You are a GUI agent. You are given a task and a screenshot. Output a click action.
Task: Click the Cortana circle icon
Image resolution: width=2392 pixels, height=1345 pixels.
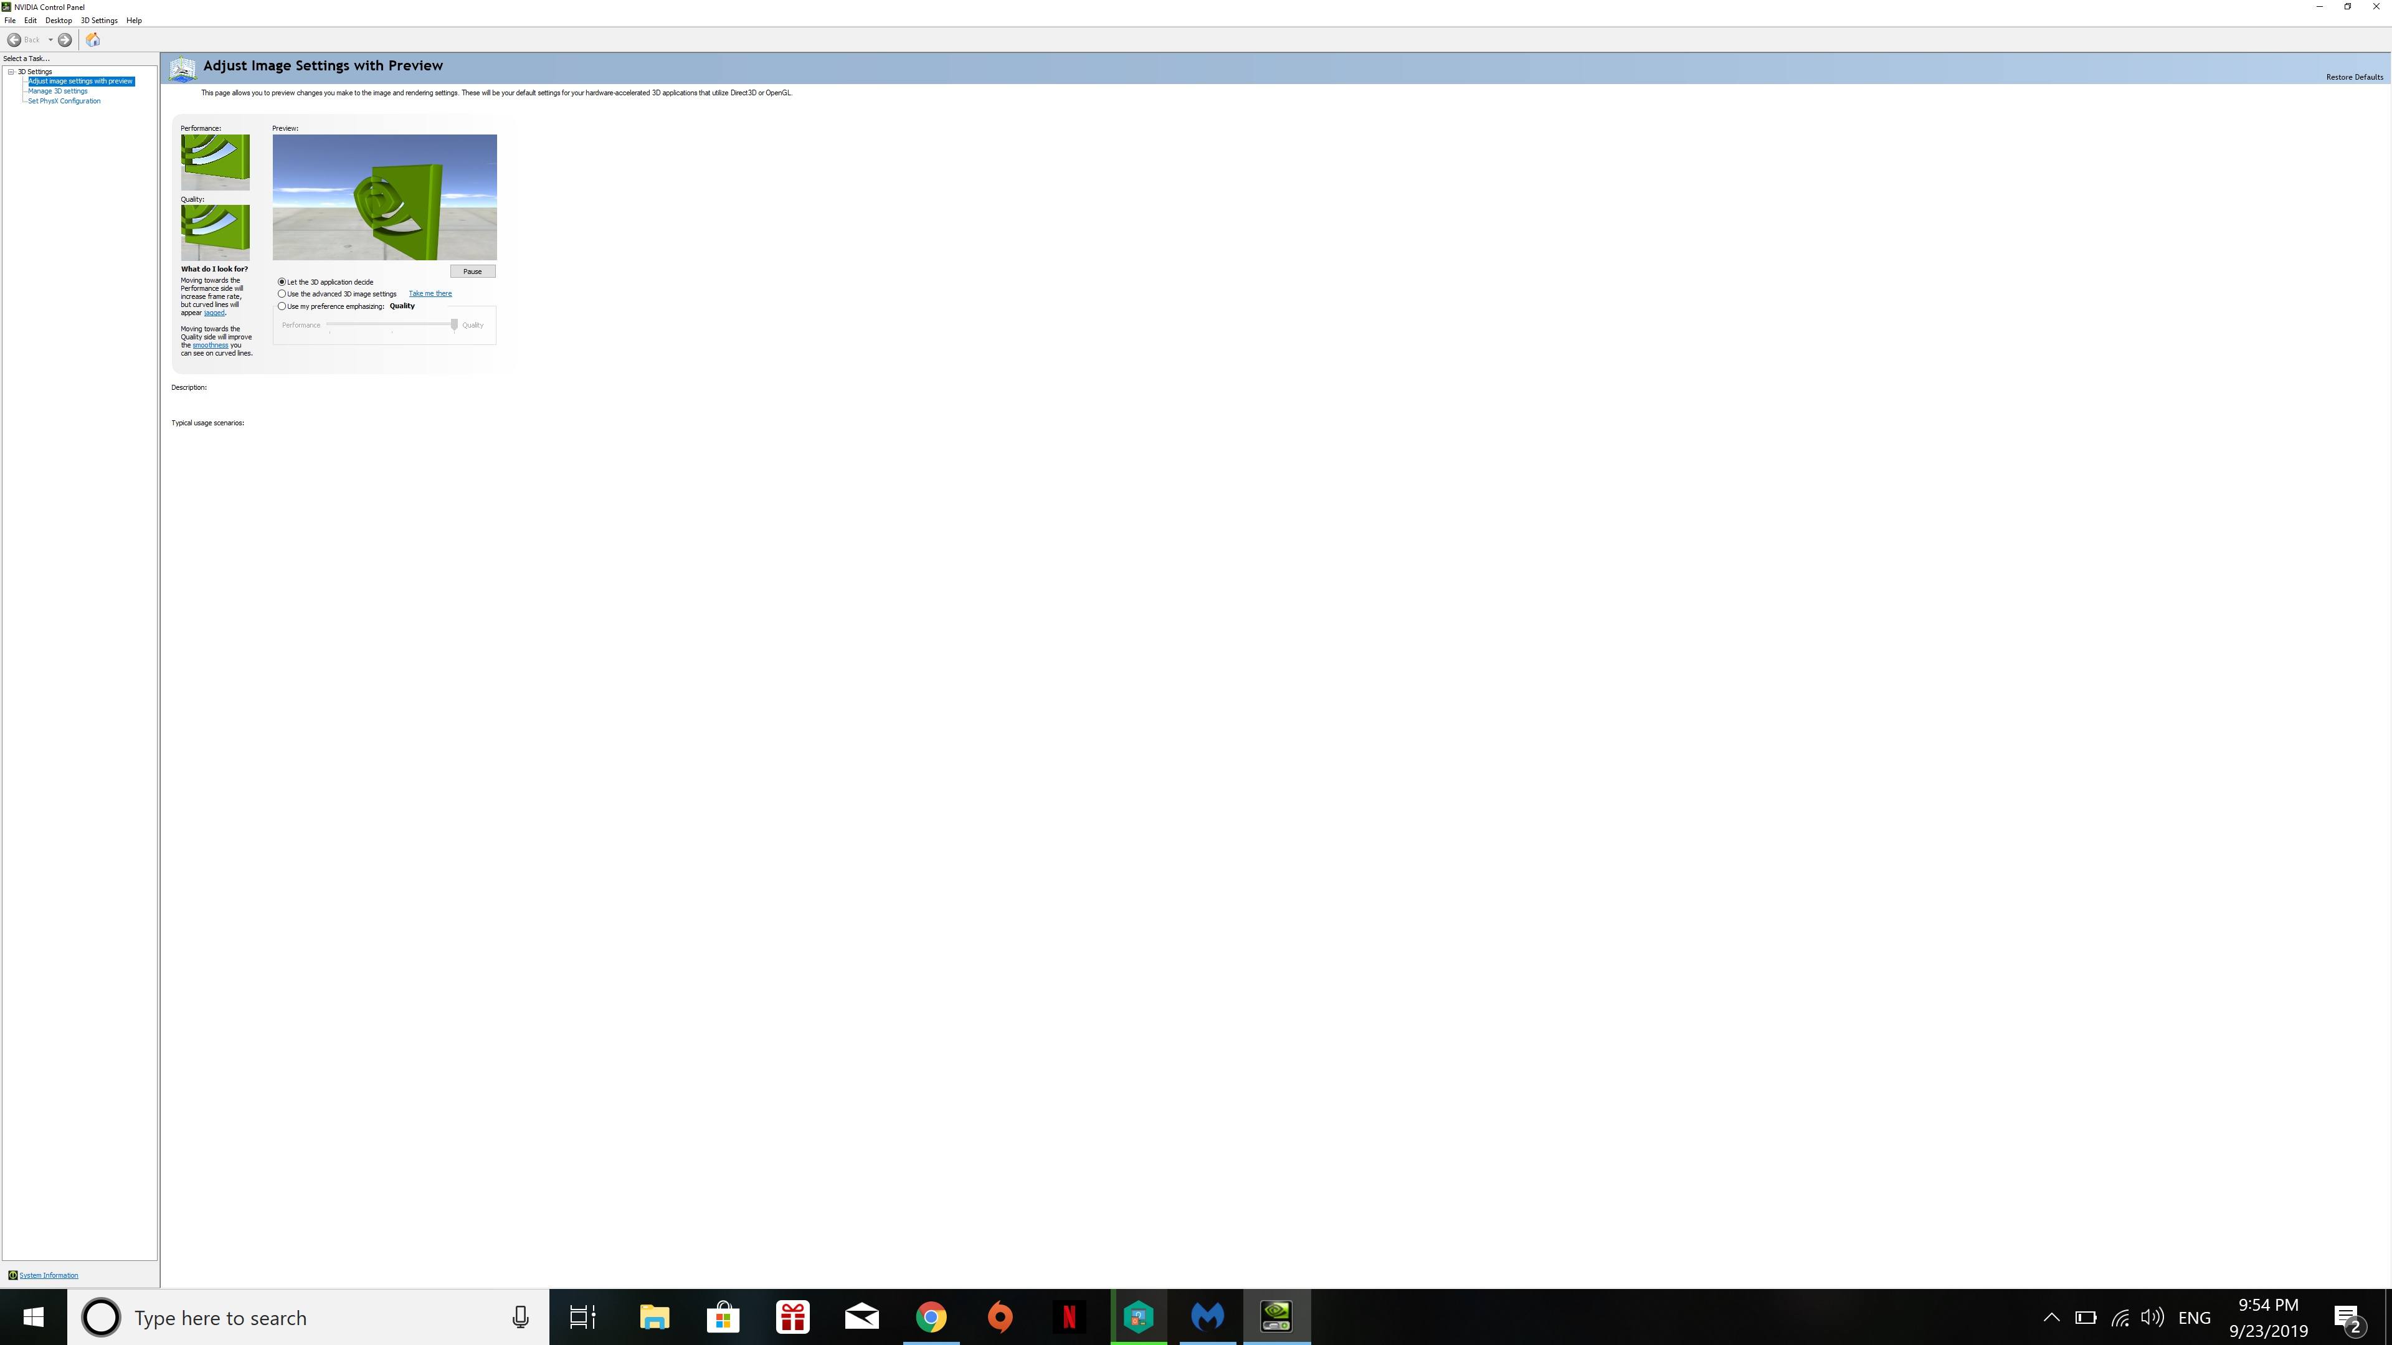101,1317
